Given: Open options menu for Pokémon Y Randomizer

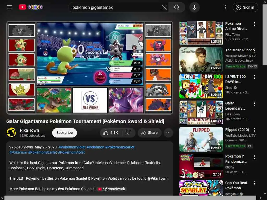Looking at the screenshot, I should click(x=254, y=157).
